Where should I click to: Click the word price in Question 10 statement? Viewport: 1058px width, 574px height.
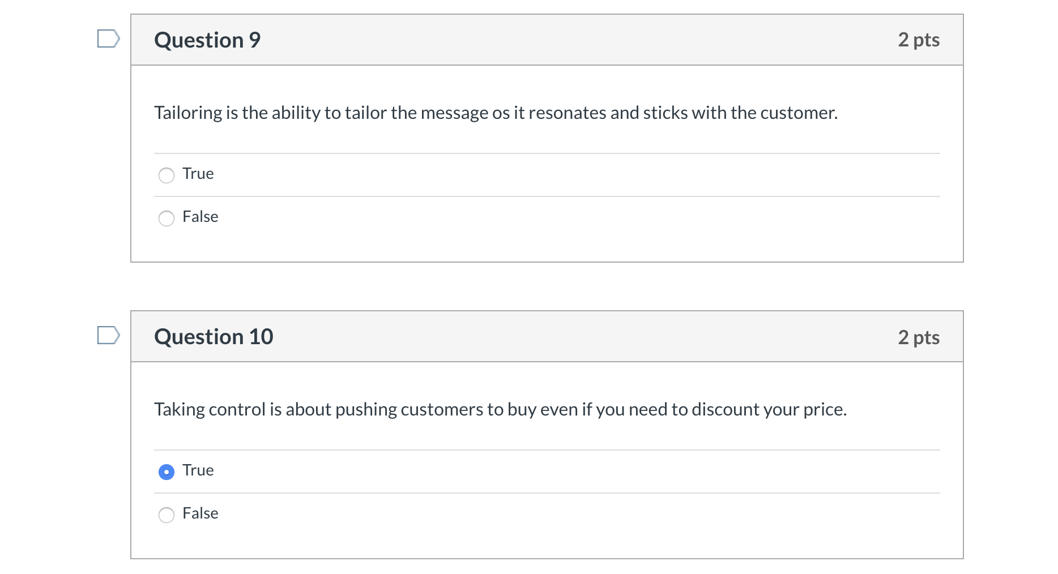point(824,409)
